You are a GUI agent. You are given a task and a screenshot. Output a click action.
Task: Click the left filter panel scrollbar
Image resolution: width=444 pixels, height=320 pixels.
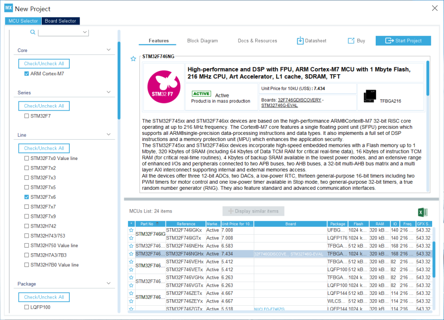tap(119, 80)
